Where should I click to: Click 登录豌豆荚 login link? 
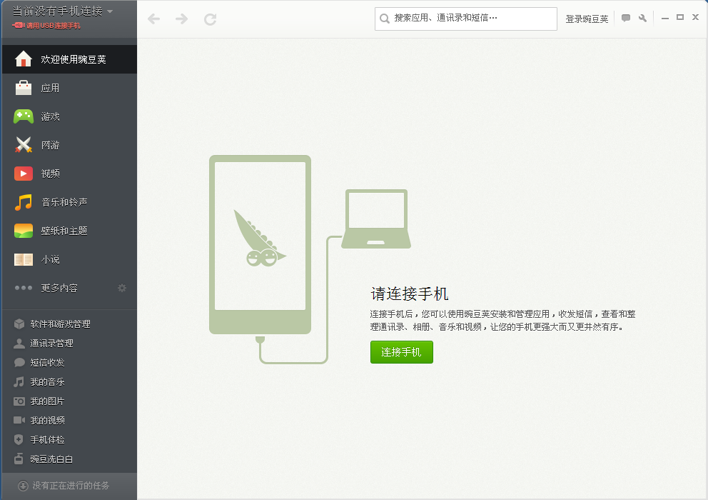(587, 19)
